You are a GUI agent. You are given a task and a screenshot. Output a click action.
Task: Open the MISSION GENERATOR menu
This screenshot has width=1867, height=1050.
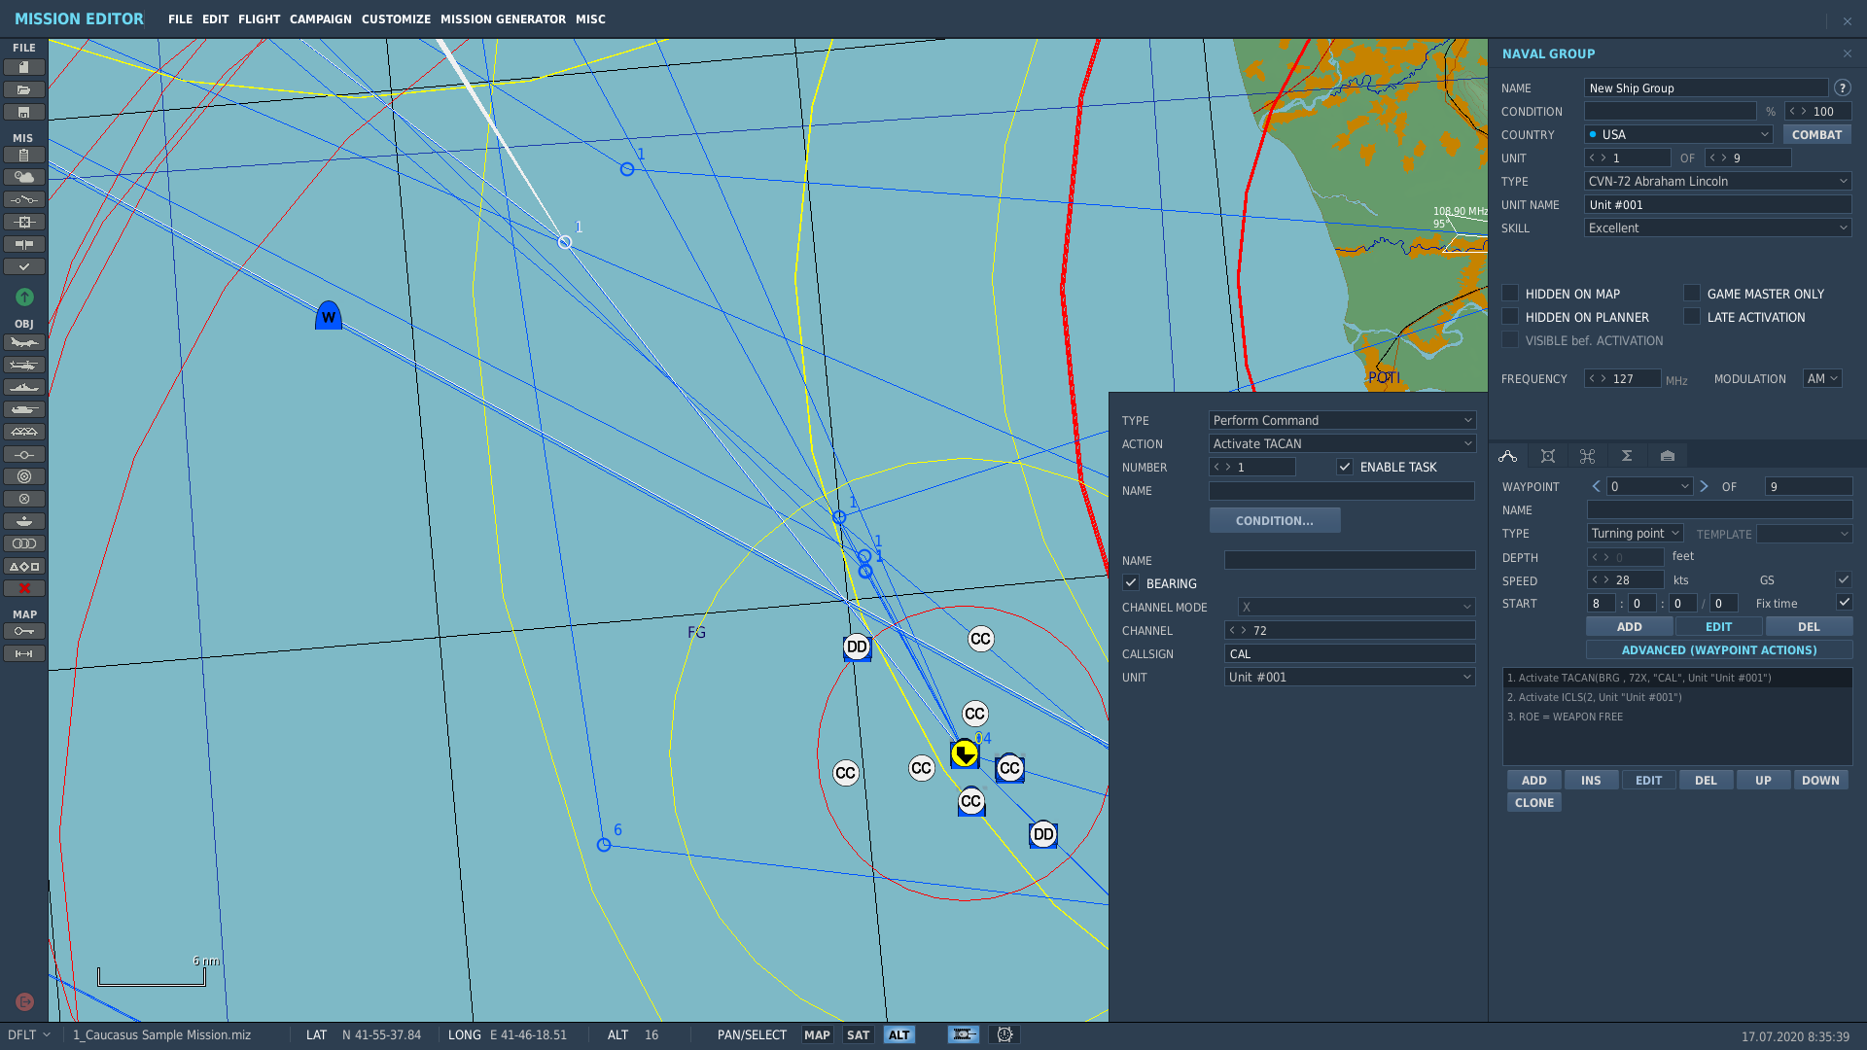(x=503, y=19)
